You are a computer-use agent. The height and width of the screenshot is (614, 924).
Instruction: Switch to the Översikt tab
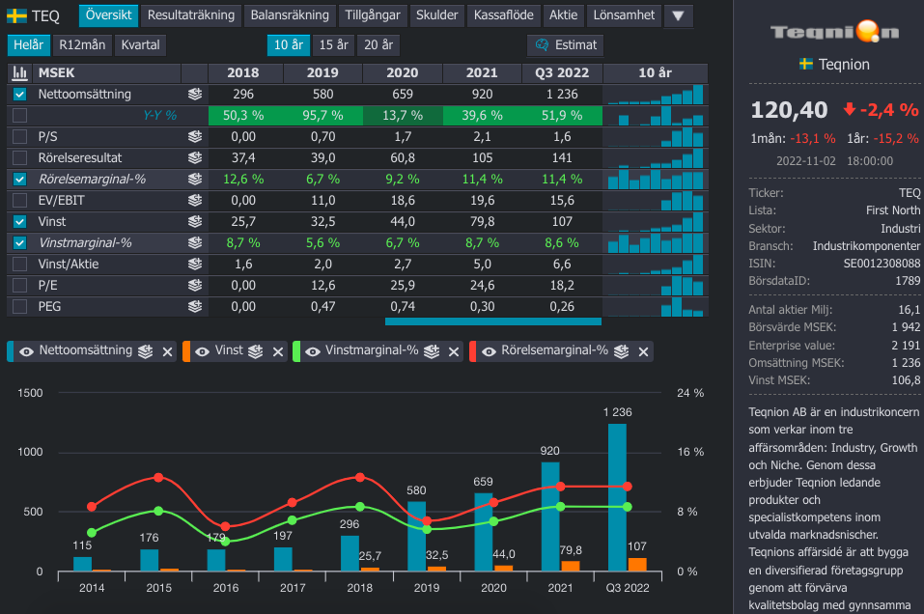(108, 15)
